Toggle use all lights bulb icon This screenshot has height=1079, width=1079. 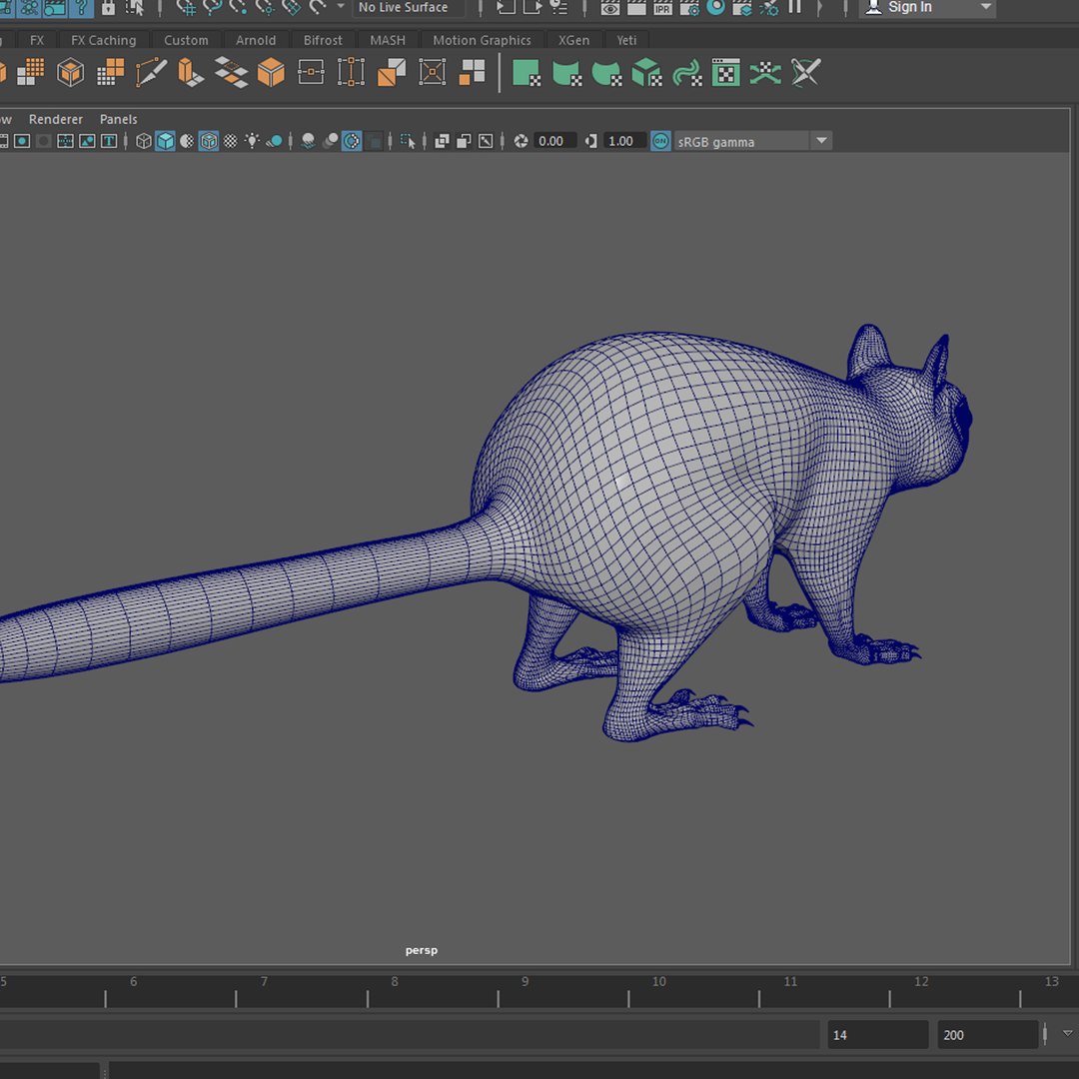[x=252, y=141]
